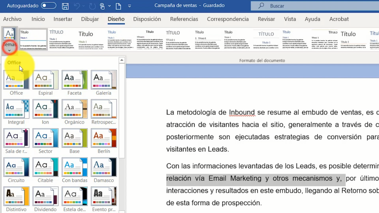Apply the Office theme

point(16,83)
